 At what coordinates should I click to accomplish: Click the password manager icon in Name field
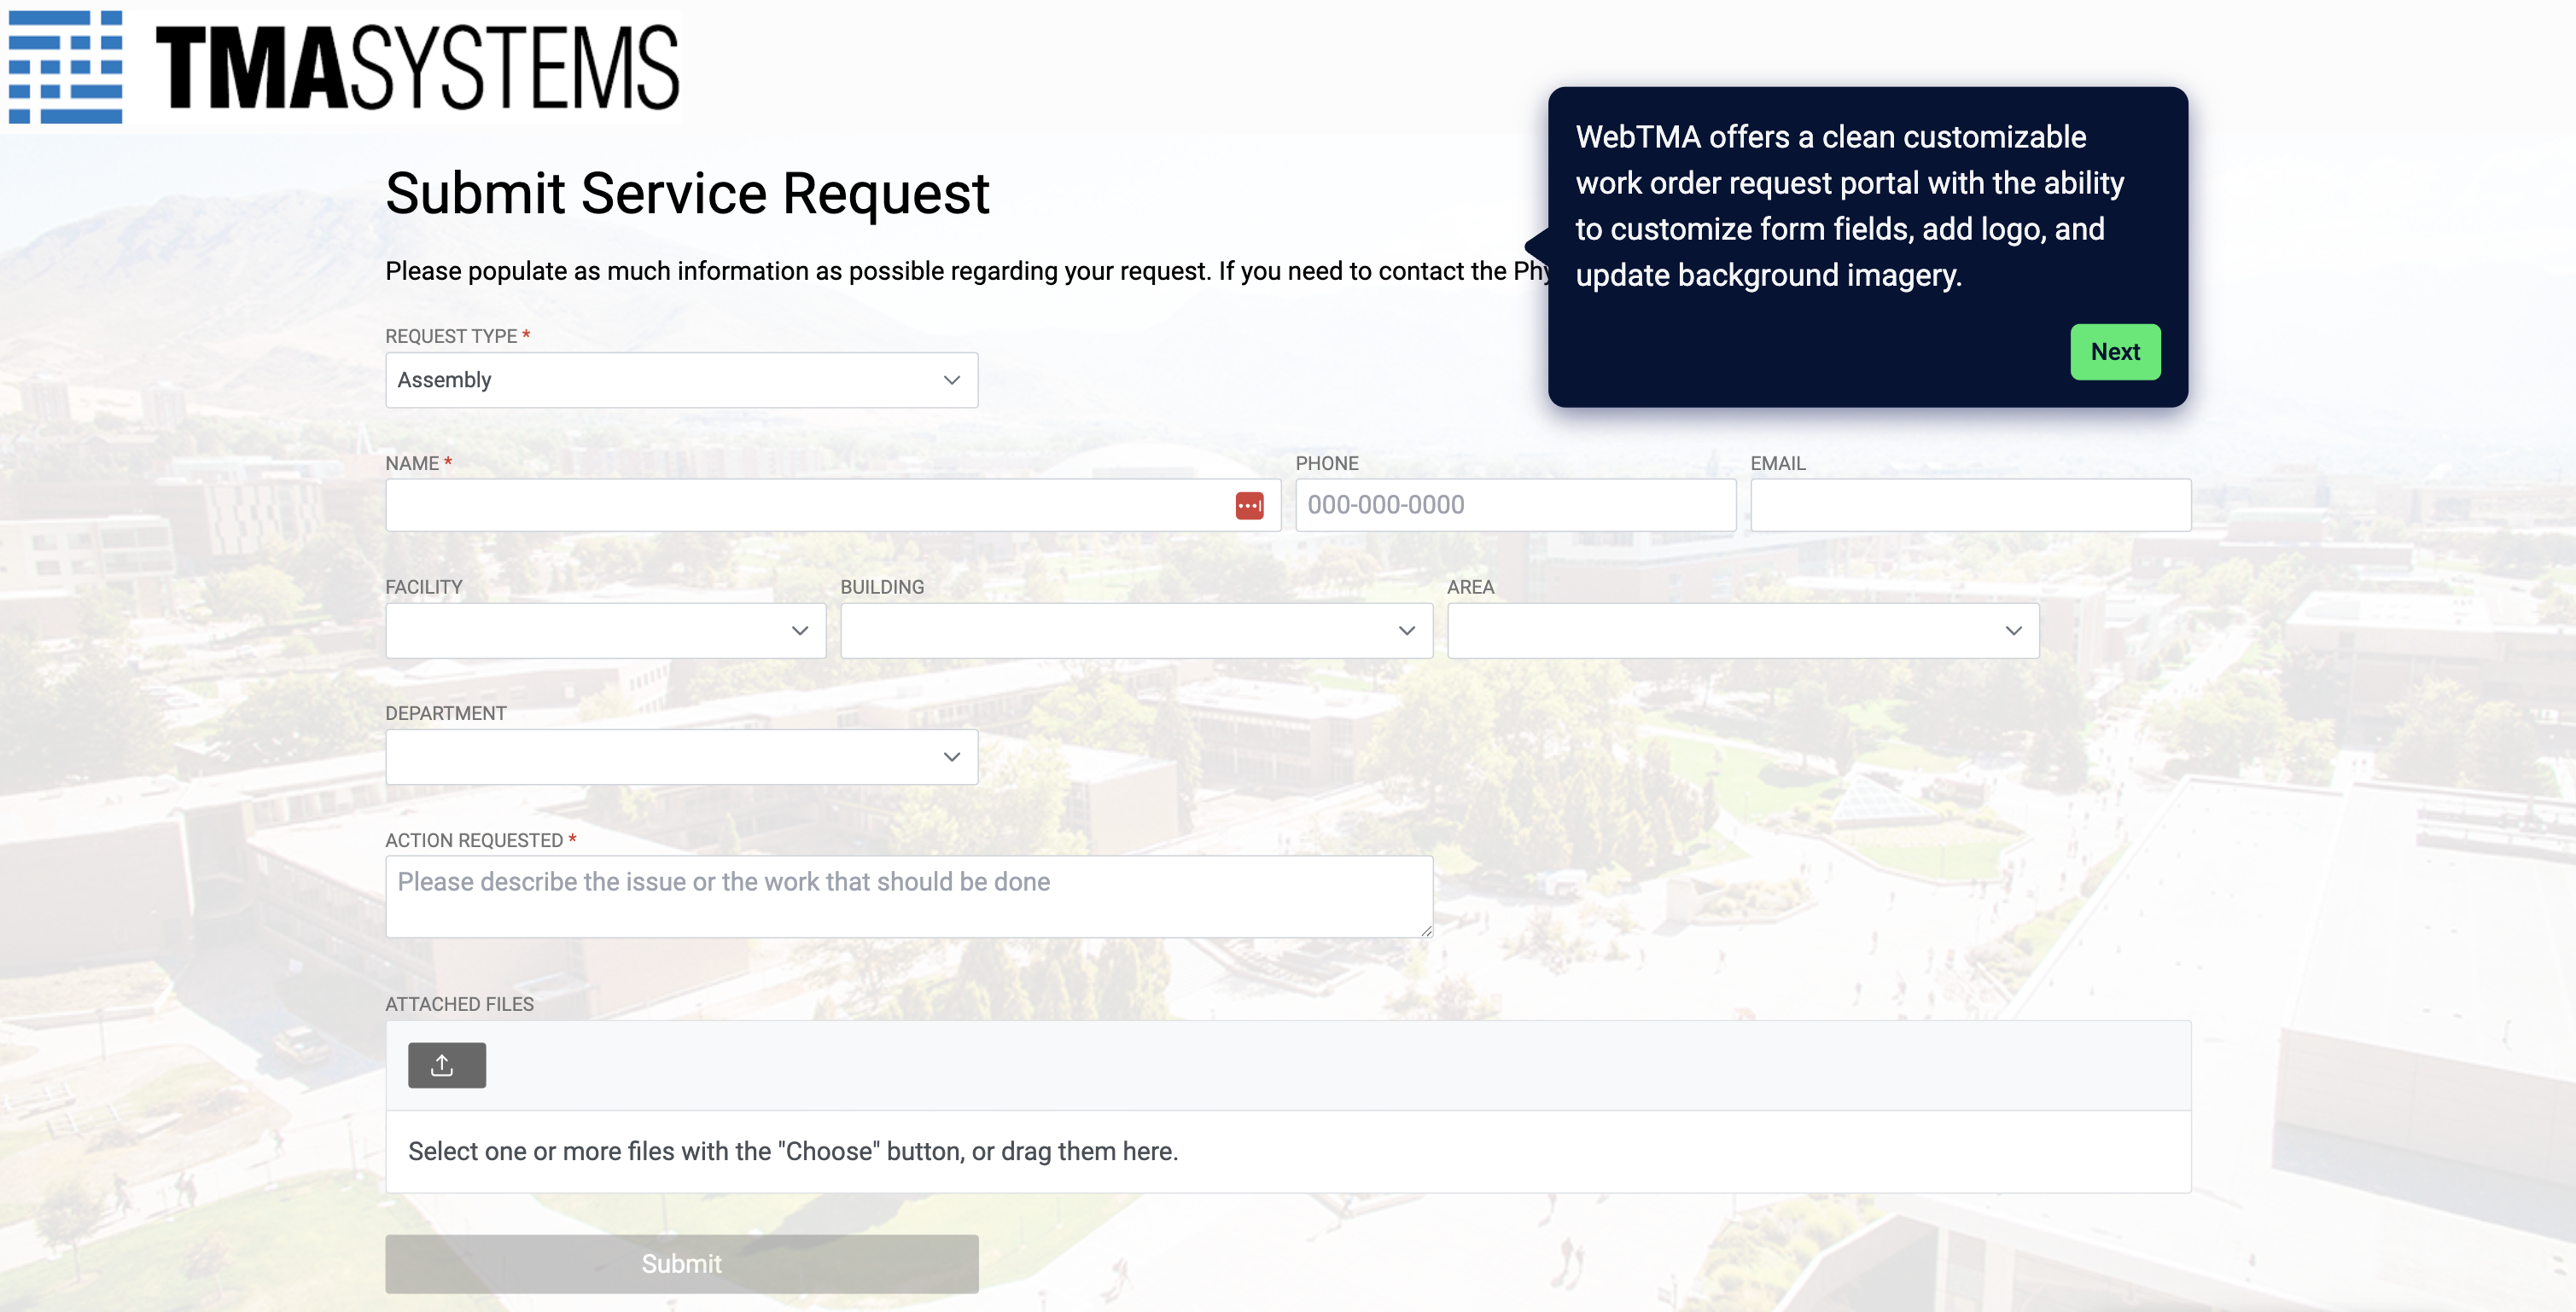click(x=1249, y=506)
